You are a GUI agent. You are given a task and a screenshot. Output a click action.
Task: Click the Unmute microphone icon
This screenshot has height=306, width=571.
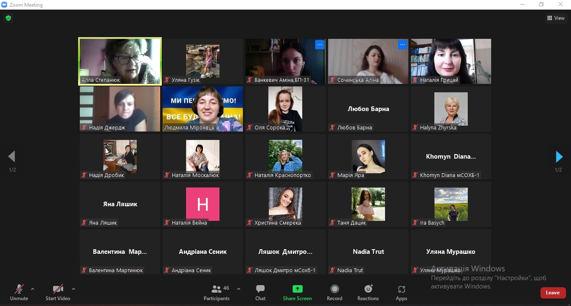[19, 289]
